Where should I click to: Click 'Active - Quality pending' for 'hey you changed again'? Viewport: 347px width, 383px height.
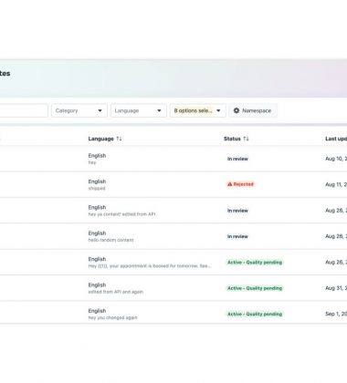pos(255,314)
